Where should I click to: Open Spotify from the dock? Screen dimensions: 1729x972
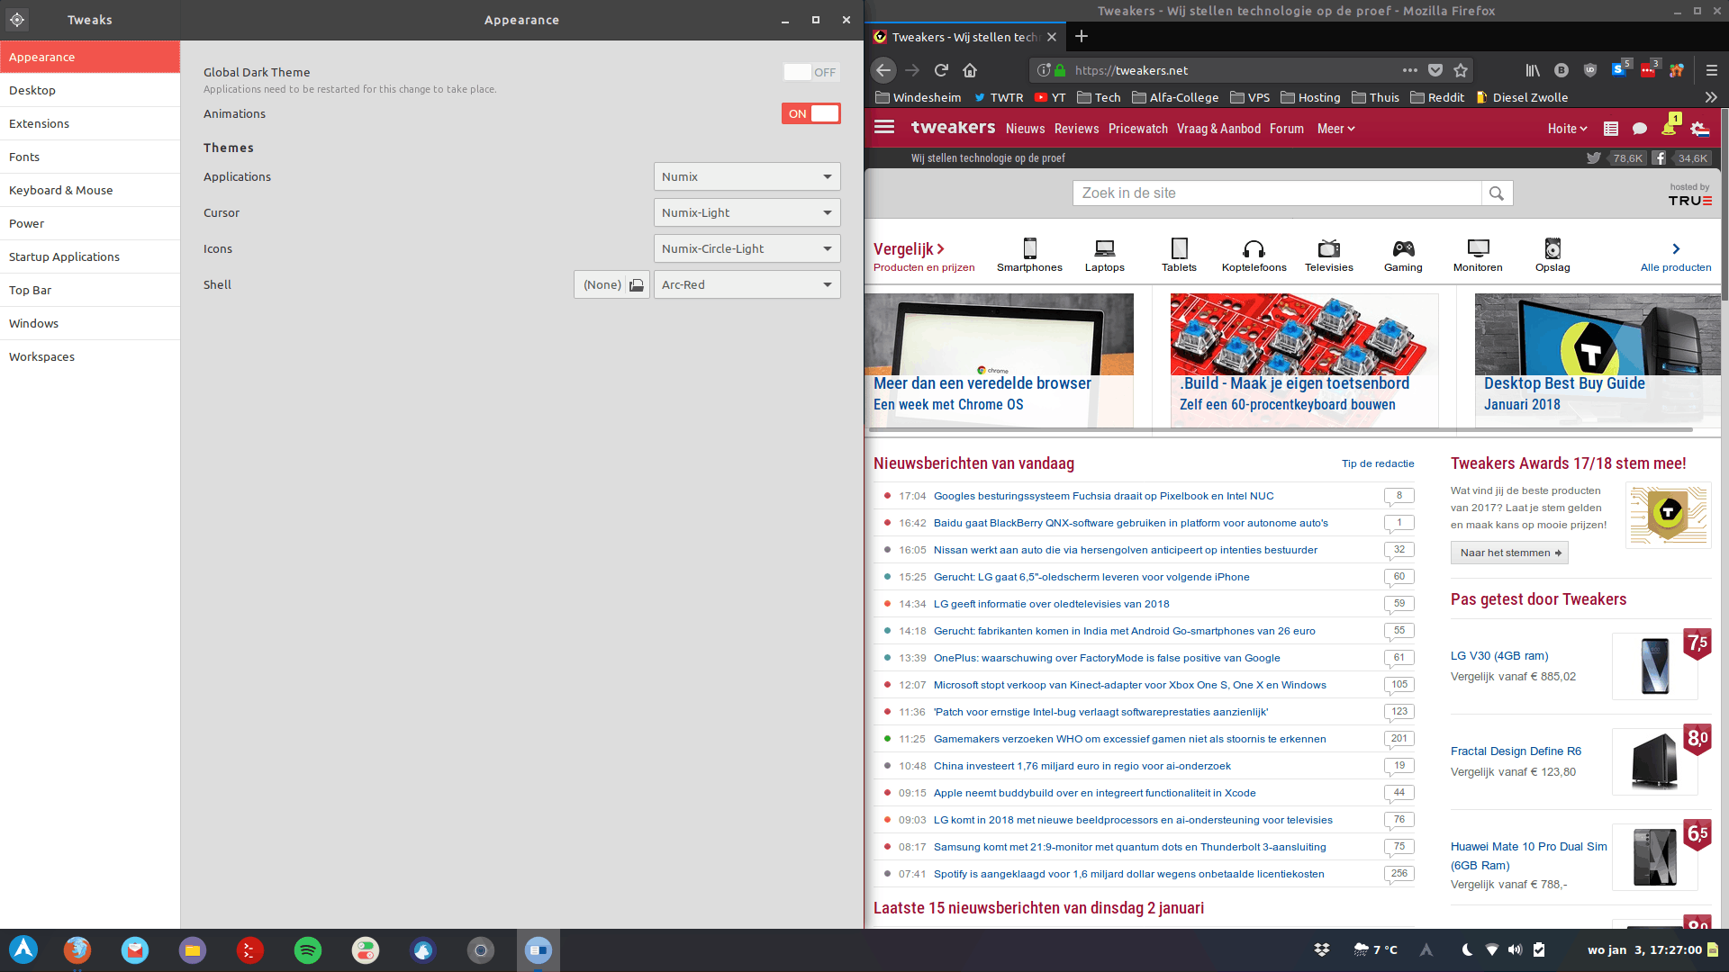click(x=308, y=950)
